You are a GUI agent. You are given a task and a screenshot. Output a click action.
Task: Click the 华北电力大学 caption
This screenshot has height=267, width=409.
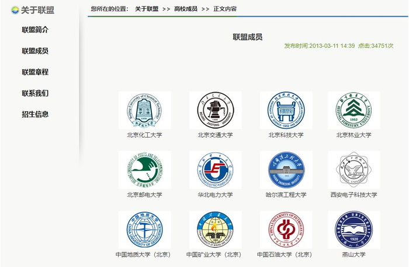pos(215,195)
